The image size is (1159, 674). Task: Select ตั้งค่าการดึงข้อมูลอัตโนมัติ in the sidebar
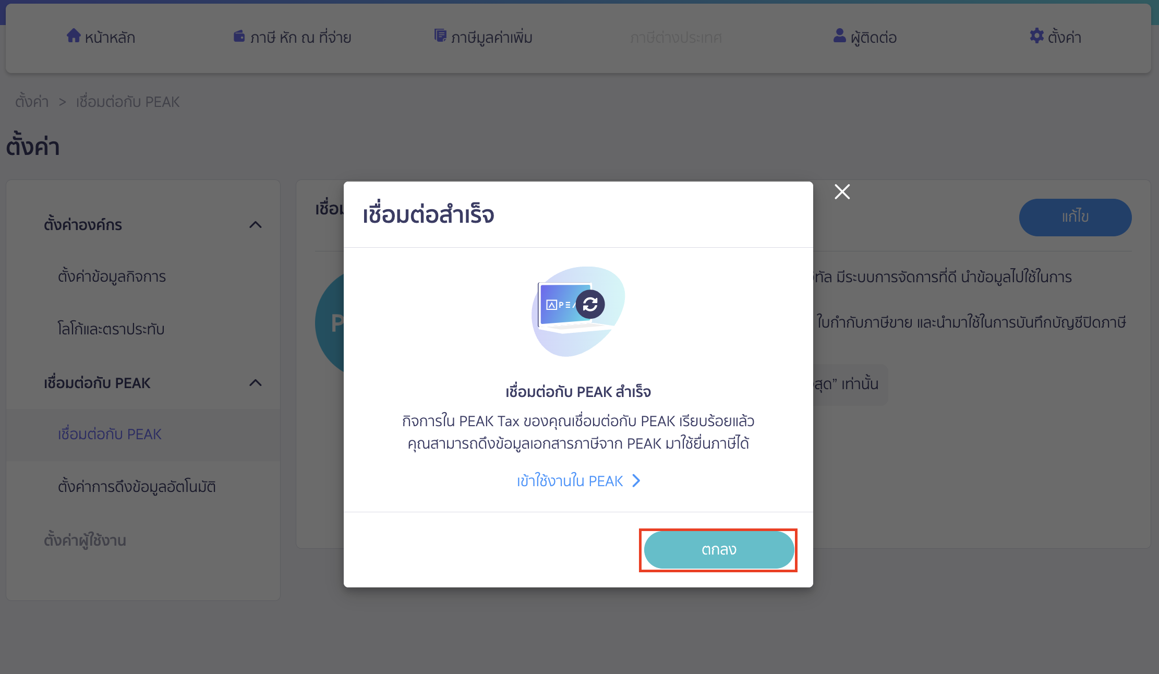(138, 486)
